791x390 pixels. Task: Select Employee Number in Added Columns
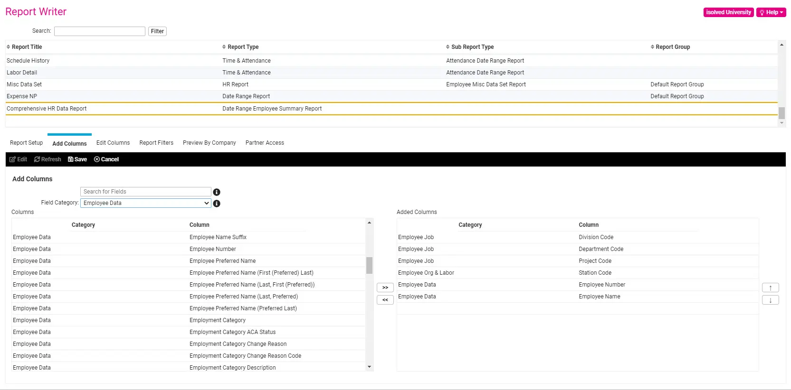(578, 285)
